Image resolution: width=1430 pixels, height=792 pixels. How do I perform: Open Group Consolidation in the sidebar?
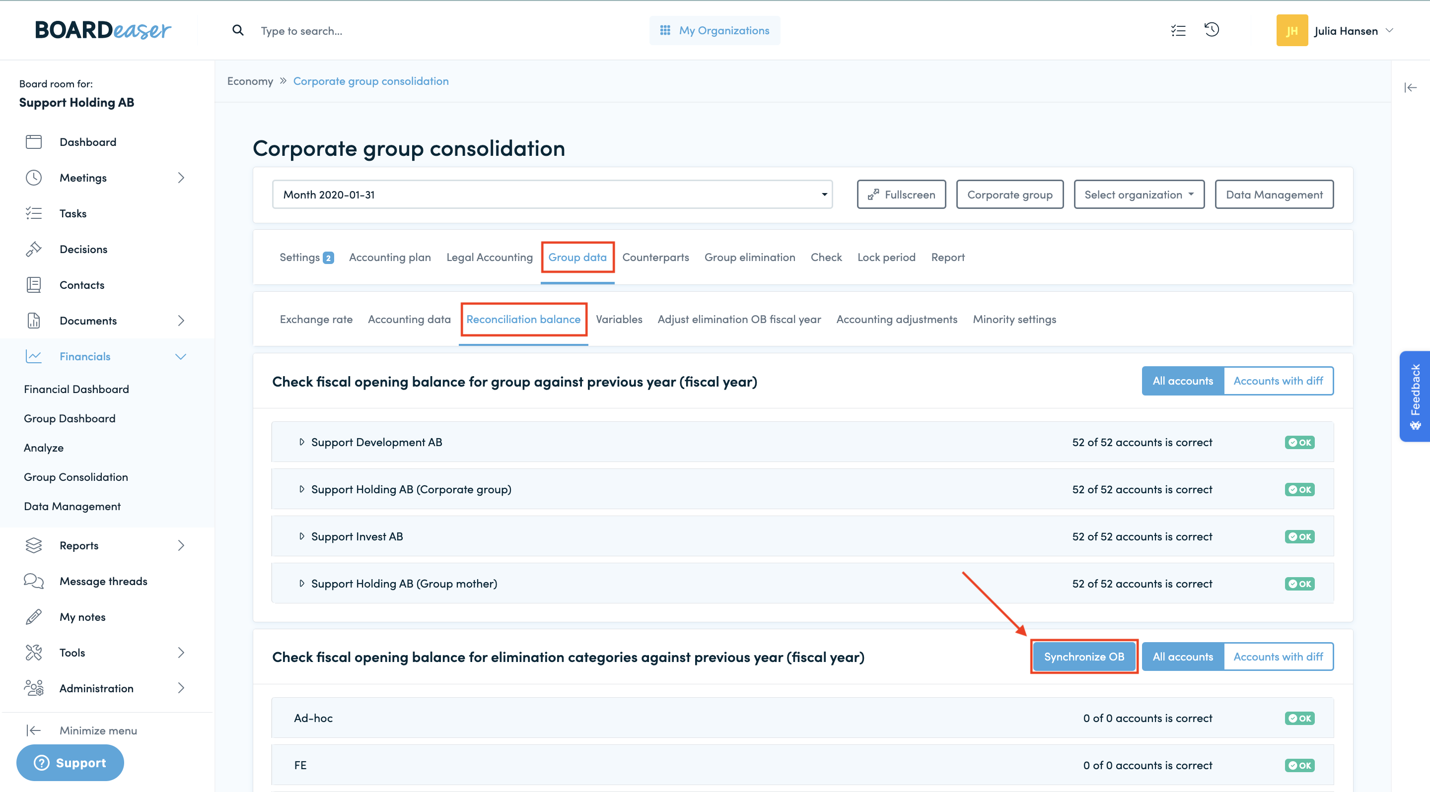click(x=75, y=477)
